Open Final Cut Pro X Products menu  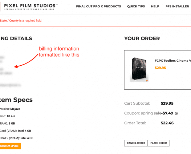(x=98, y=6)
